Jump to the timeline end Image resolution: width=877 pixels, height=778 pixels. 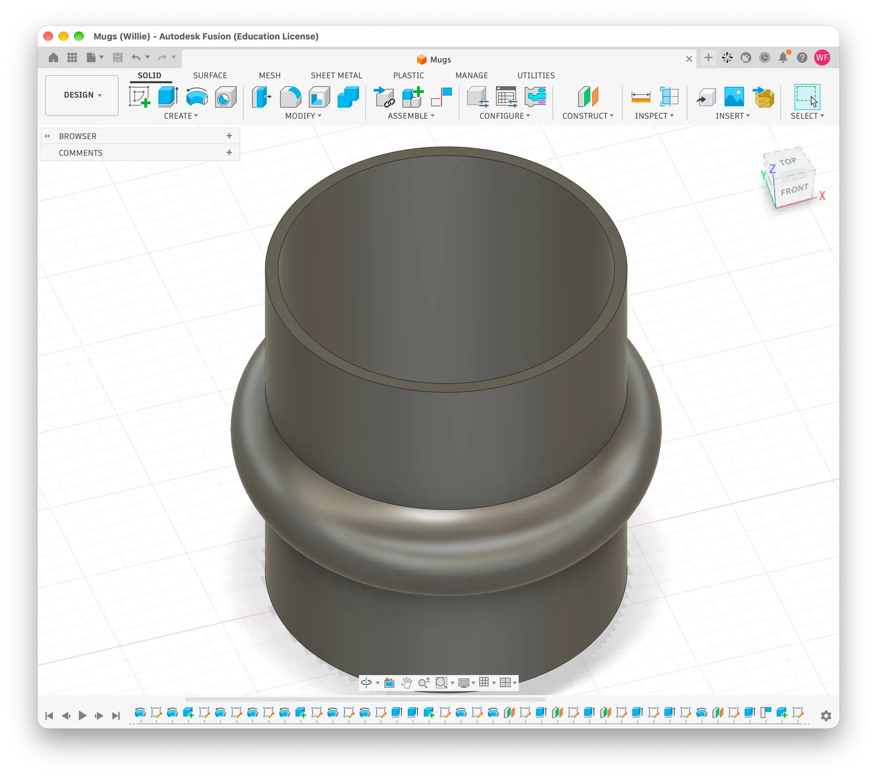pyautogui.click(x=115, y=715)
